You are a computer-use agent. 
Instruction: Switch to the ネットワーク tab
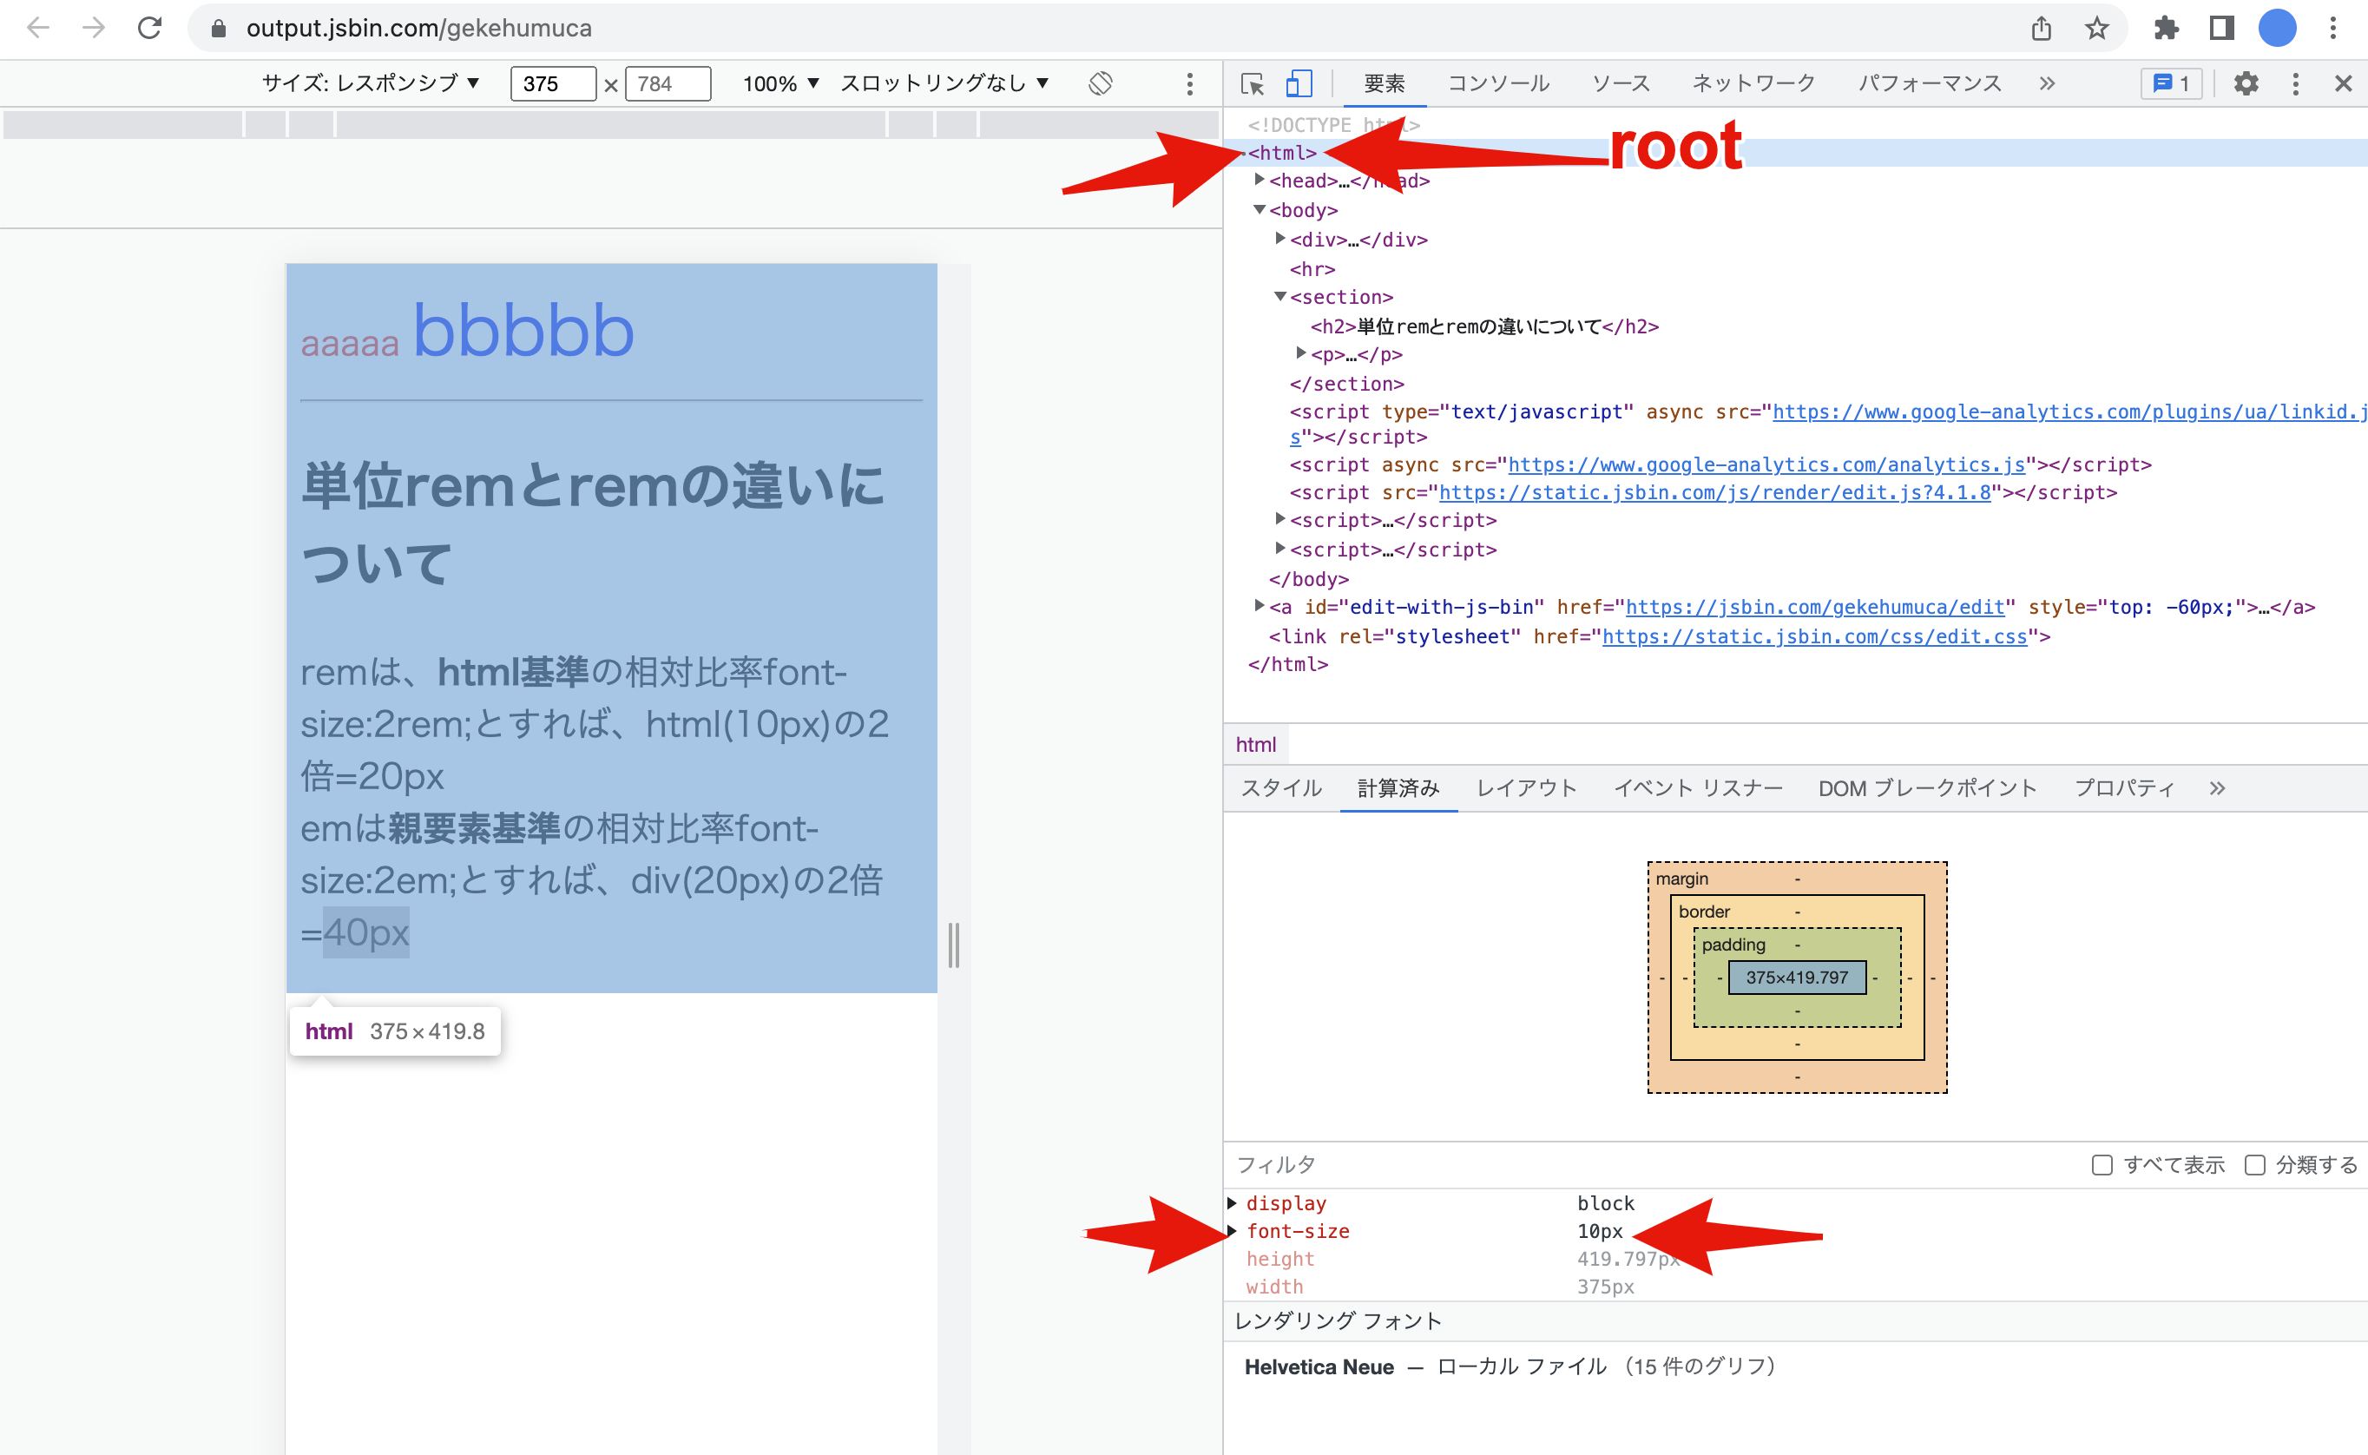pos(1753,83)
